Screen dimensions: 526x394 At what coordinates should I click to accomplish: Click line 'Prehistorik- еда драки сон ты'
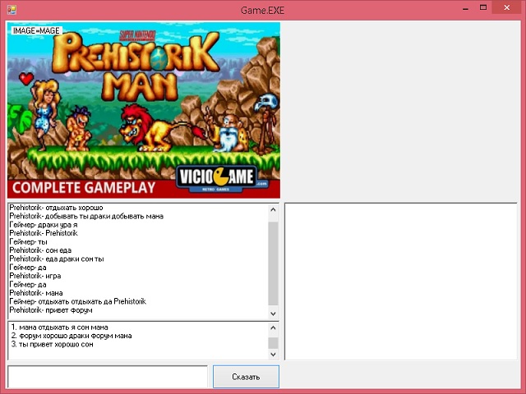pyautogui.click(x=57, y=259)
